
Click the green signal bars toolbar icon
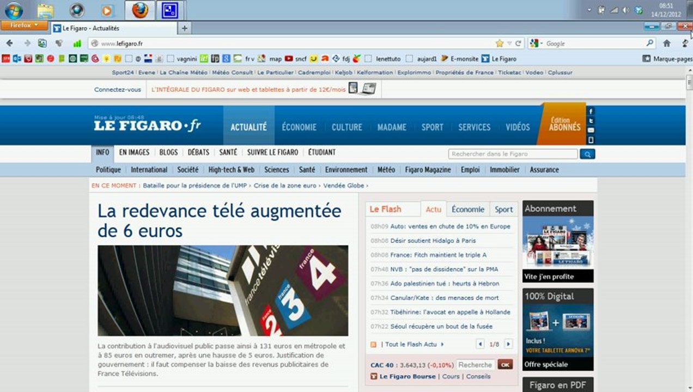tap(77, 43)
